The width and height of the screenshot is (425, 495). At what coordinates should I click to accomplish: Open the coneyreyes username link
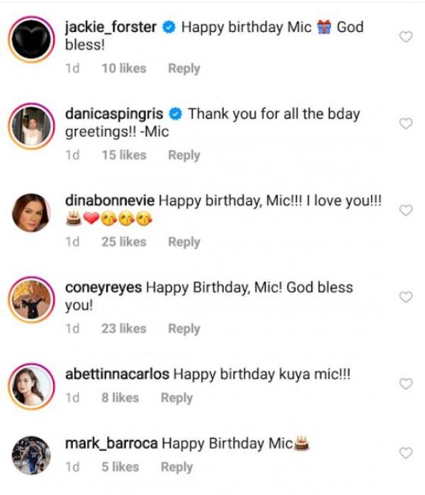(103, 288)
